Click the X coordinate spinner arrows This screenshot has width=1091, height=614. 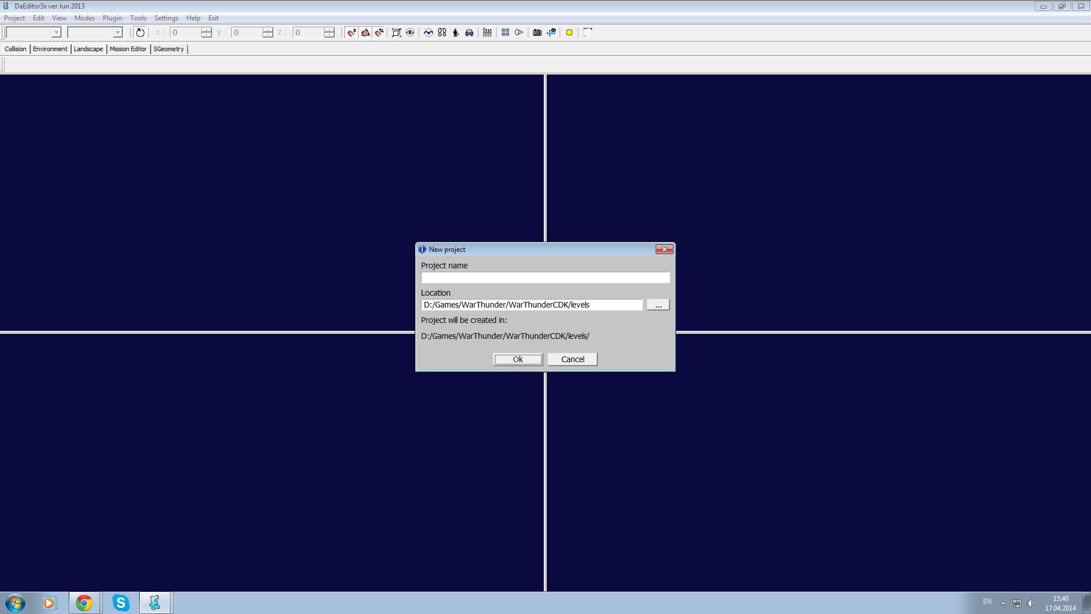(x=207, y=32)
